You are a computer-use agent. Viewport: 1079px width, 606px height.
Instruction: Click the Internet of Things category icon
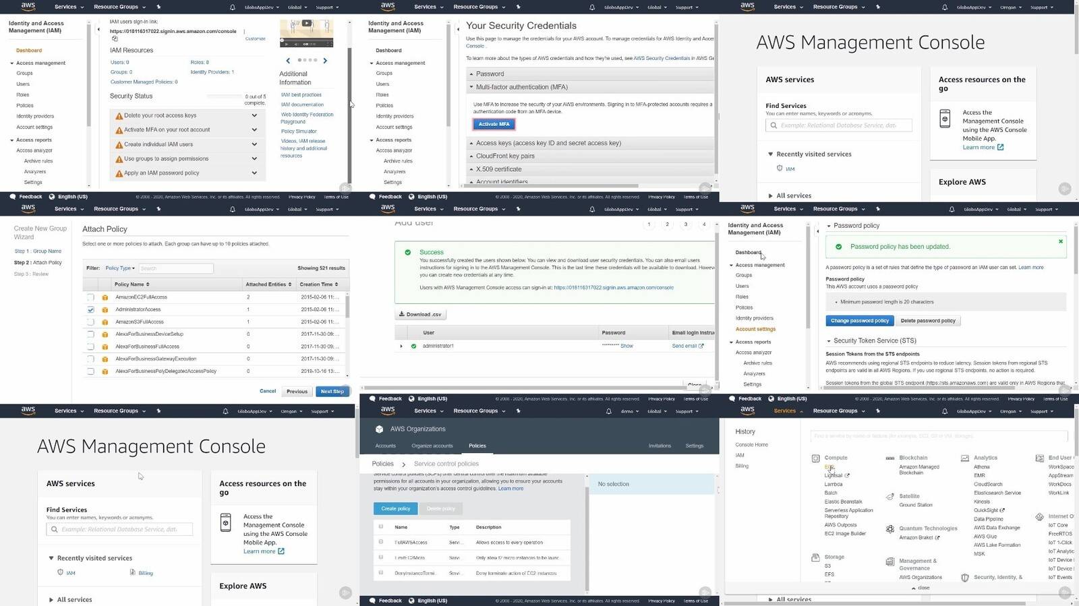(x=1040, y=517)
